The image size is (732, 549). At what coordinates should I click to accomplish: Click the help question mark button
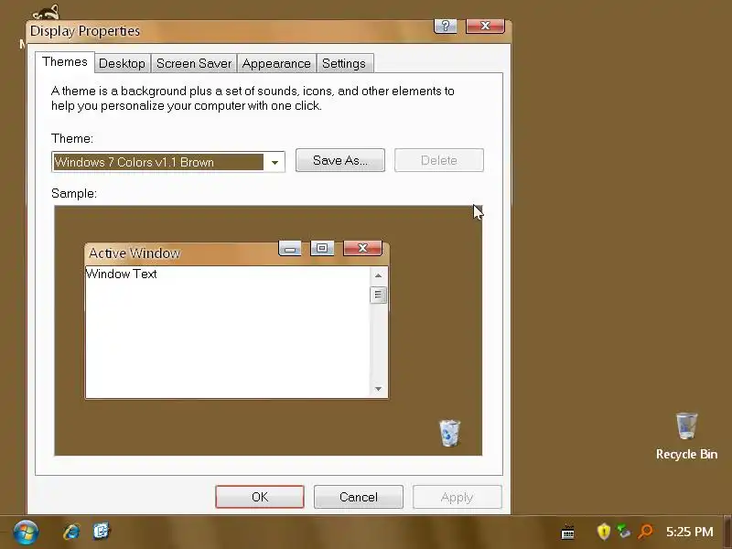tap(446, 26)
